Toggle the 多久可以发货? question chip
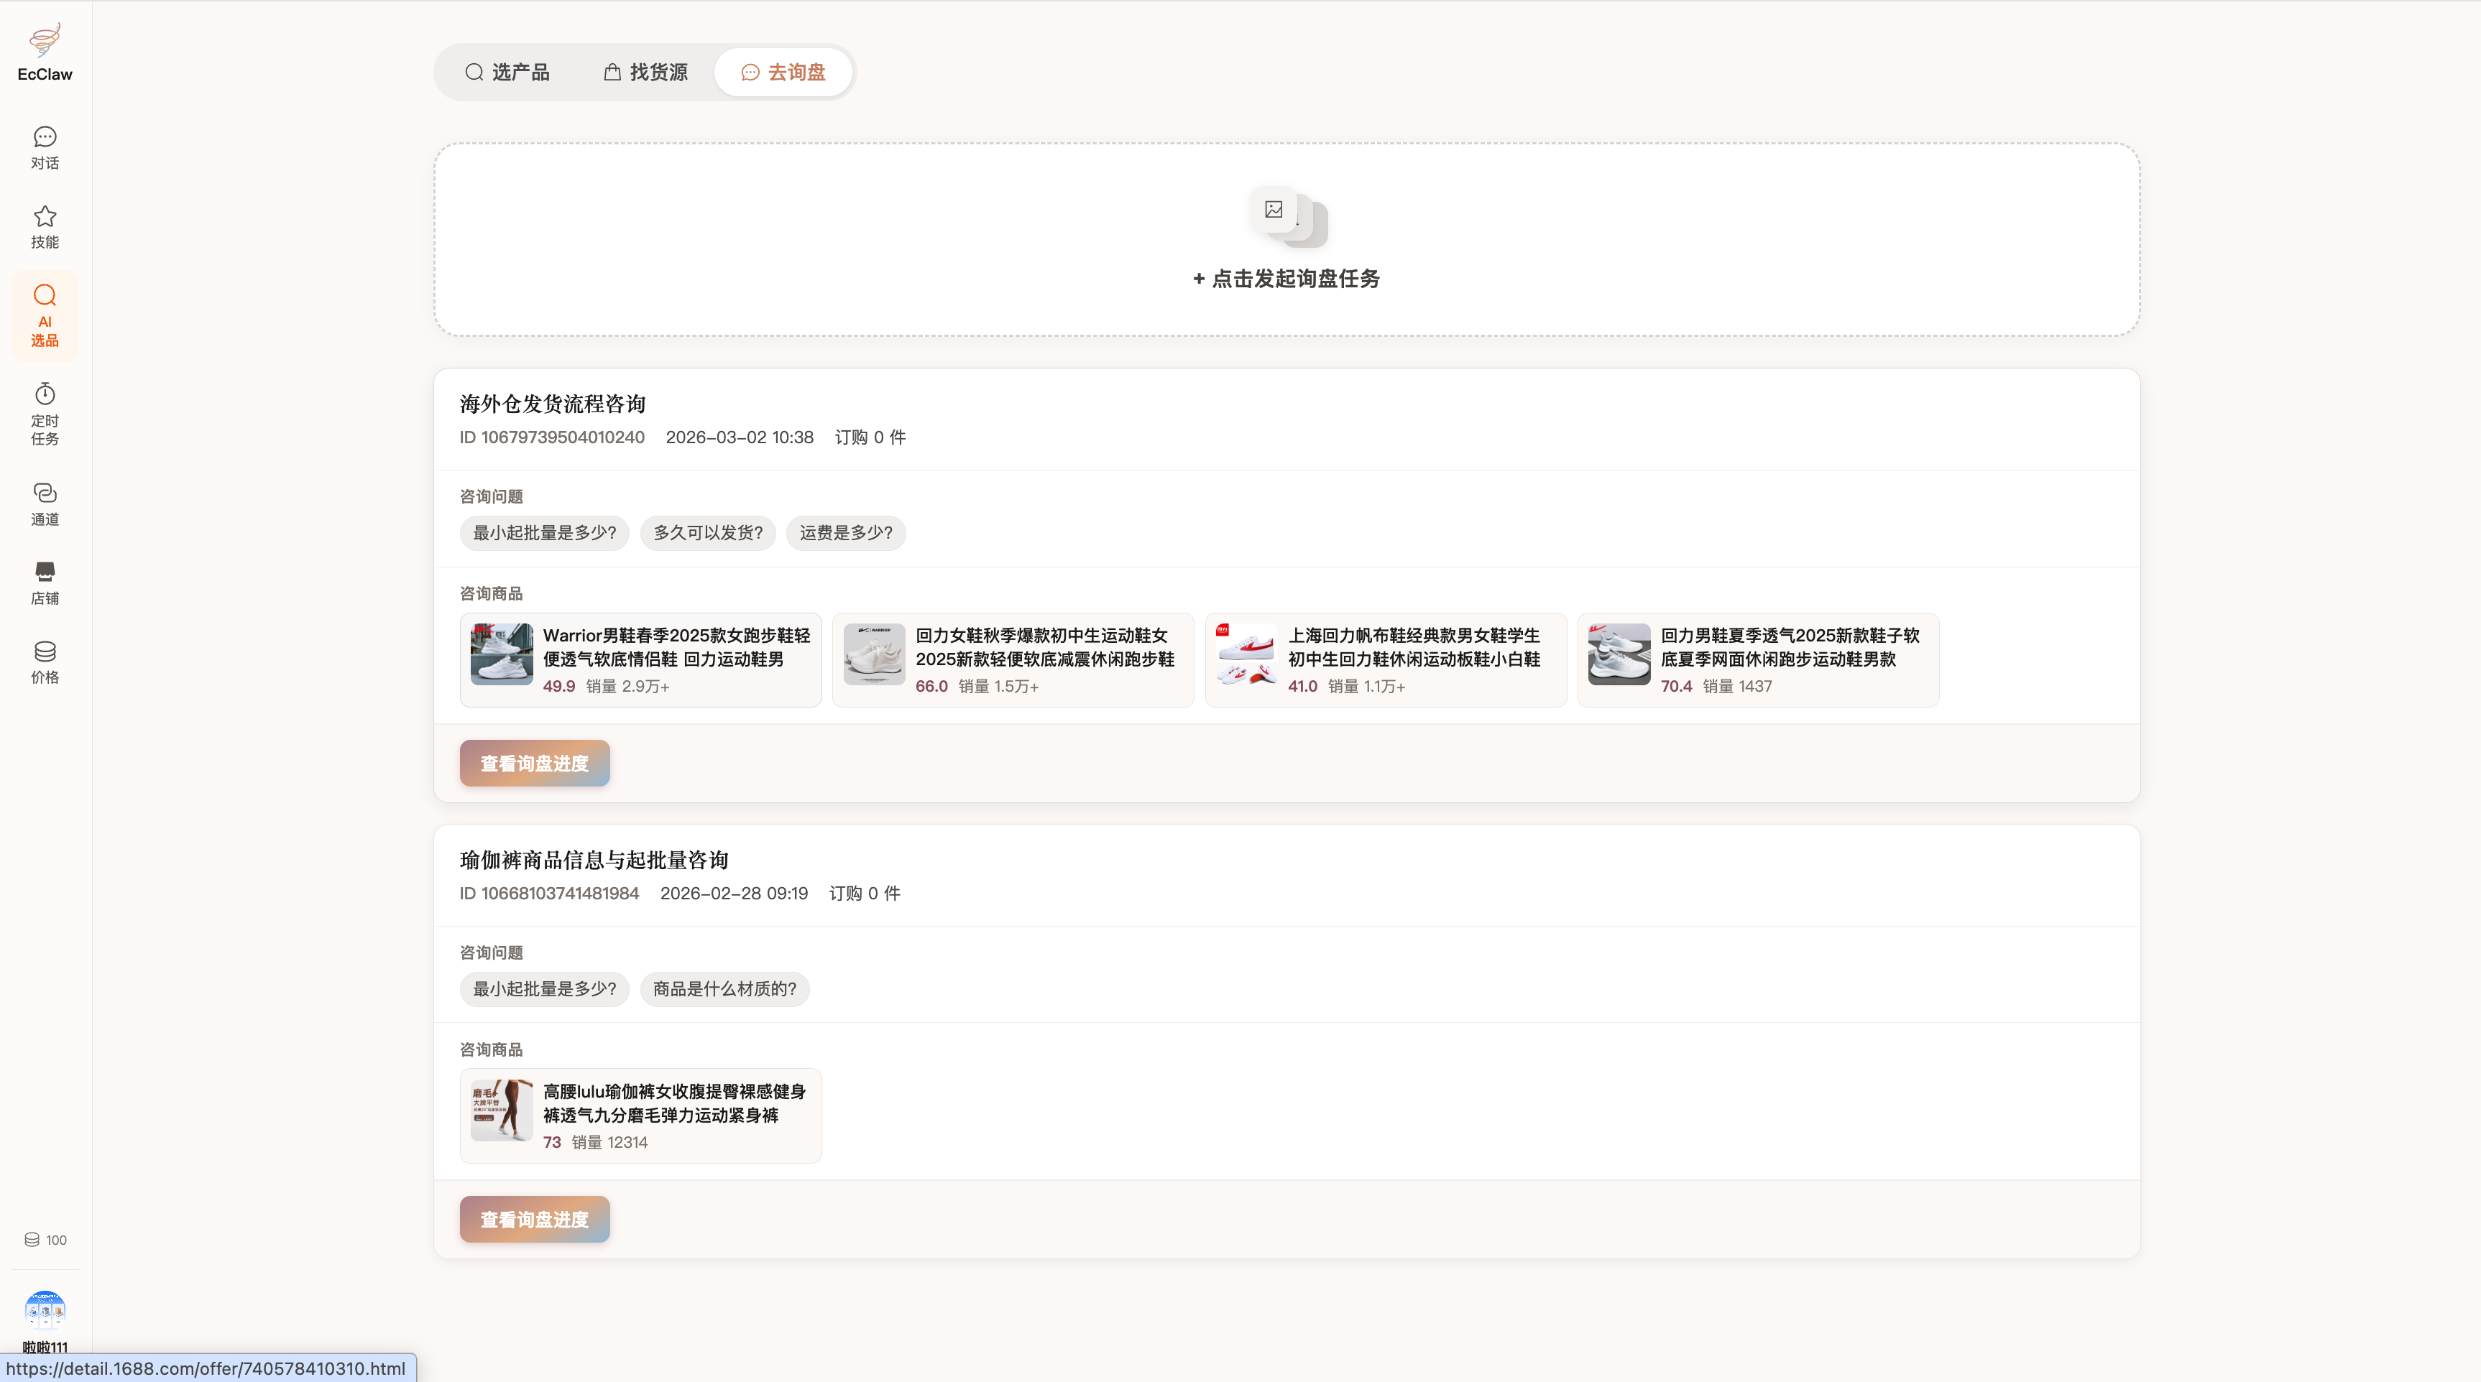 [x=708, y=533]
